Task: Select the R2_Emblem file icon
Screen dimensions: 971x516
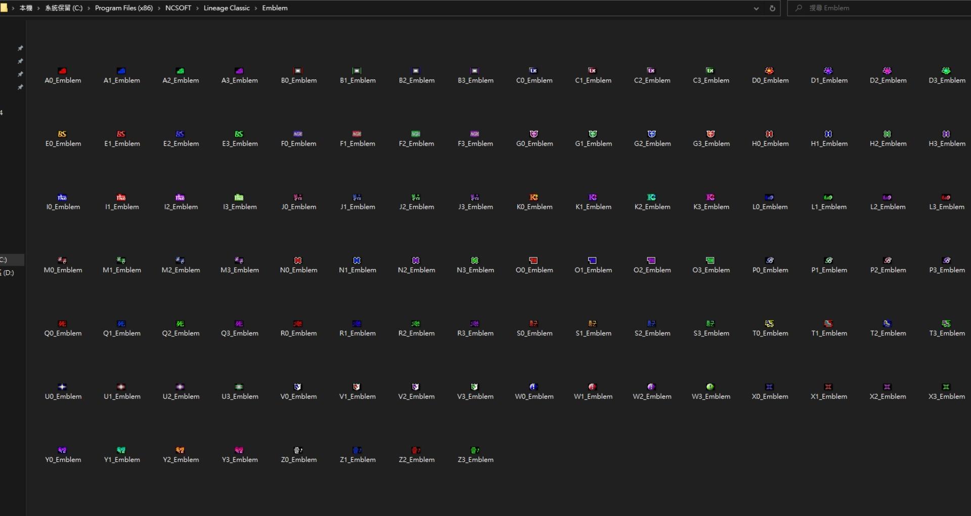Action: pyautogui.click(x=416, y=324)
